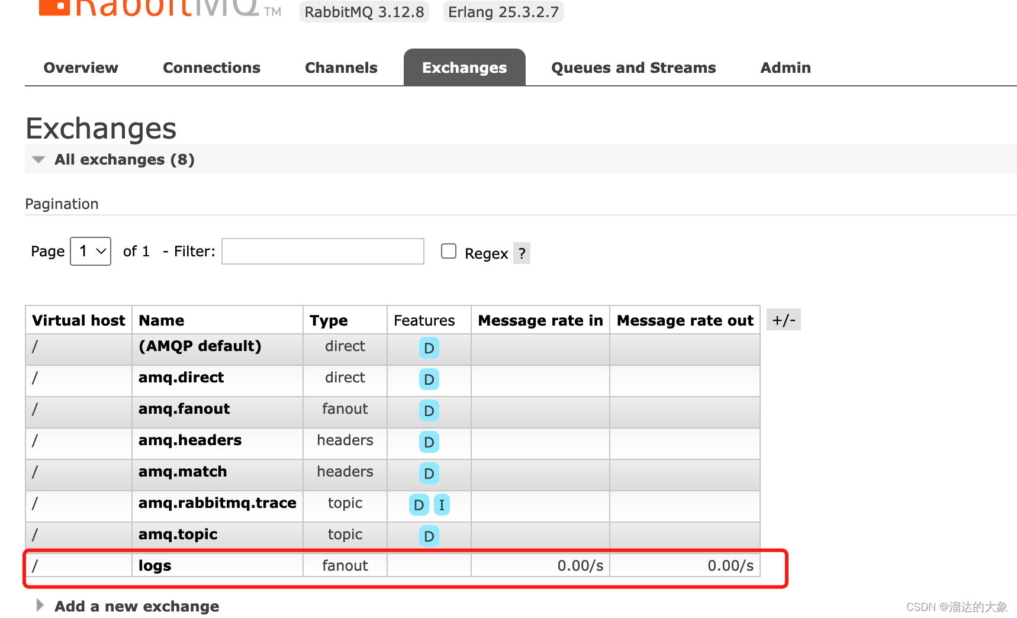Click the D badge on amq.topic row
Viewport: 1017px width, 618px height.
pyautogui.click(x=429, y=536)
